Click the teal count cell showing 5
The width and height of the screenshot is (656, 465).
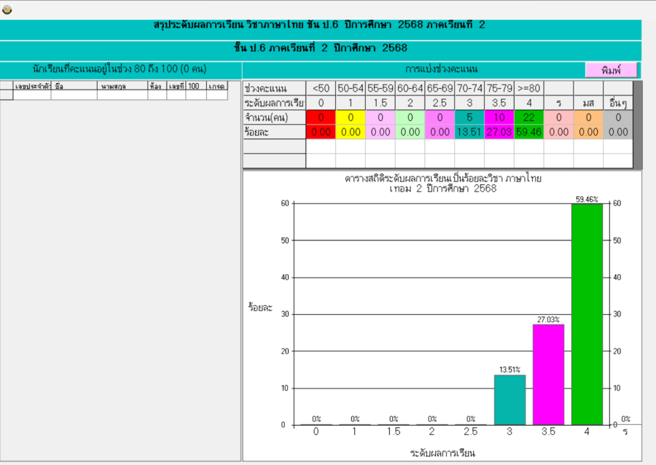(x=469, y=117)
